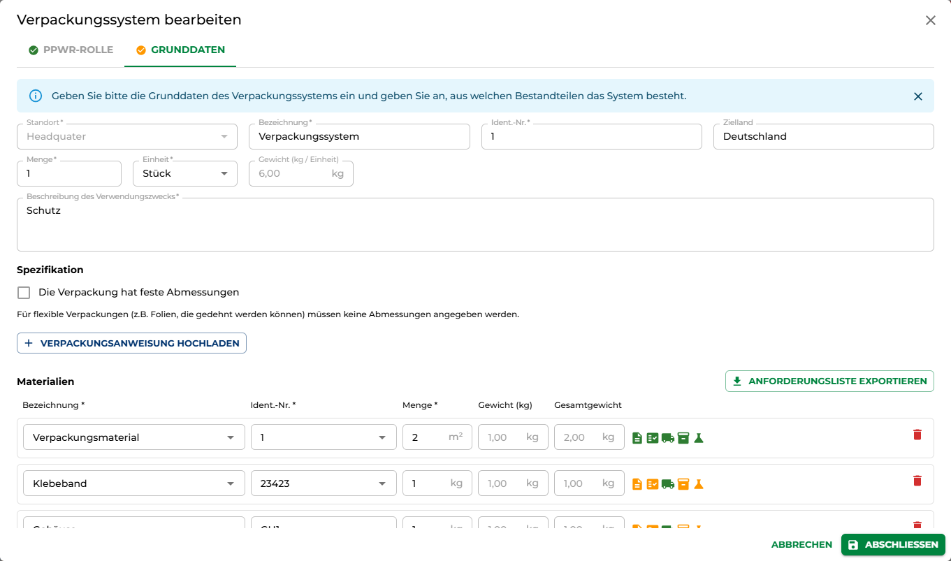The width and height of the screenshot is (951, 561).
Task: Open orange archive box icon in Klebeband row
Action: click(x=683, y=484)
